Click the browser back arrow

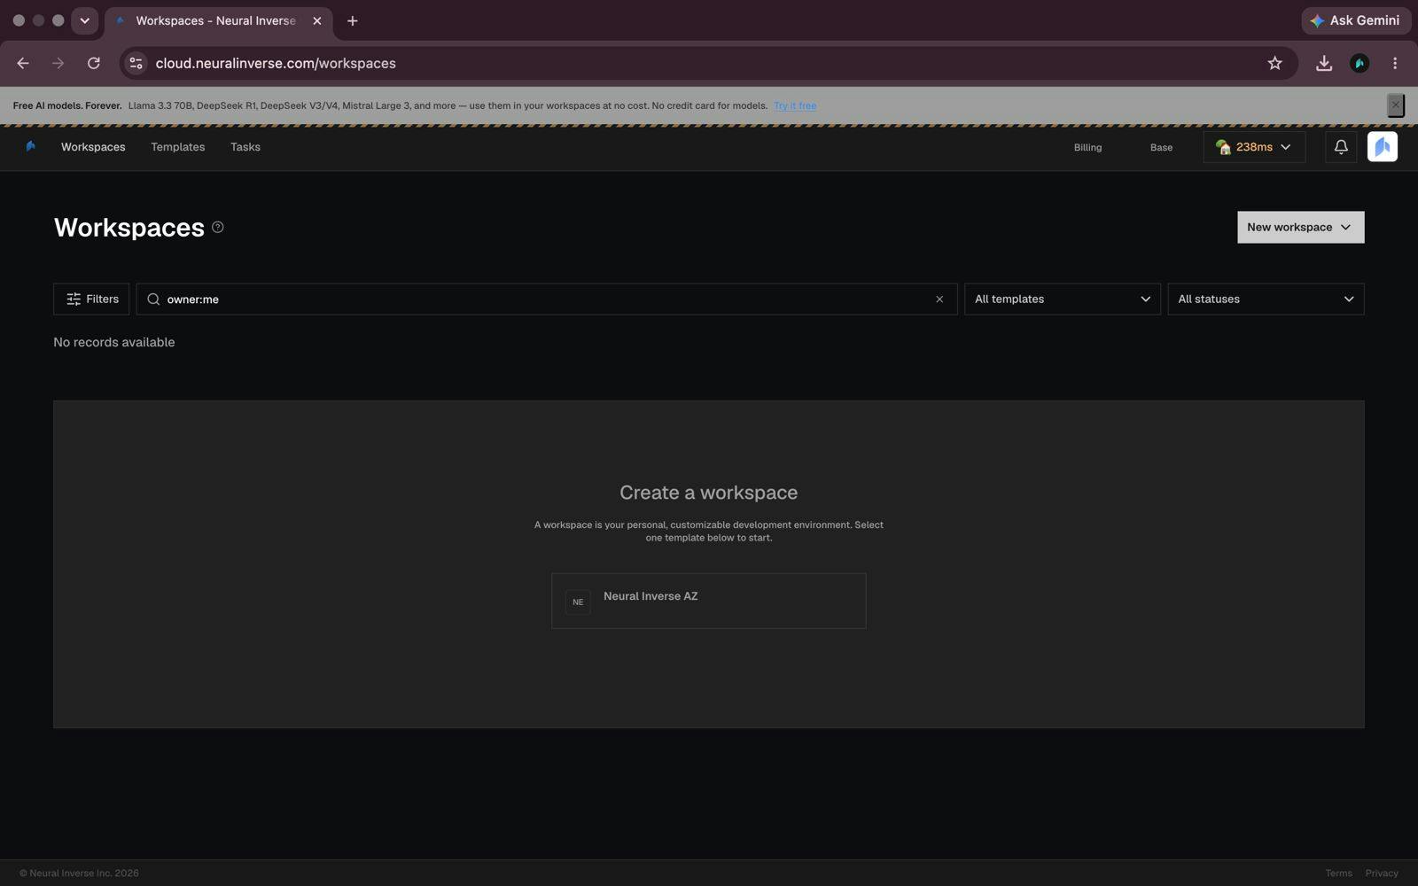(23, 63)
